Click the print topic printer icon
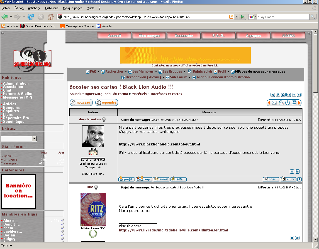Image resolution: width=319 pixels, height=249 pixels. (x=281, y=103)
